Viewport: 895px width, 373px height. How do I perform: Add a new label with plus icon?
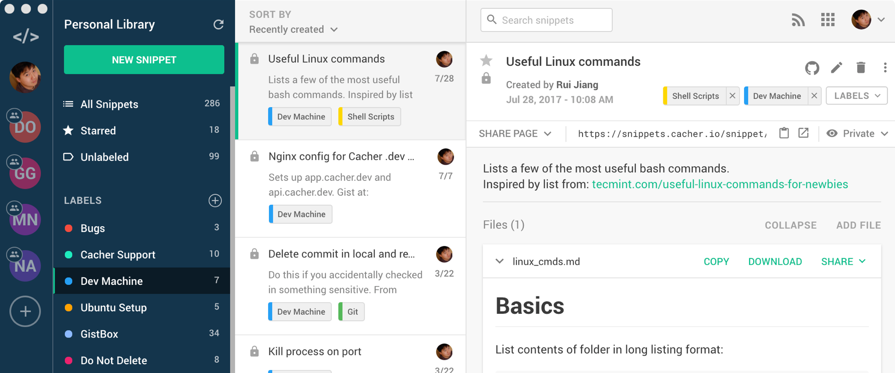[215, 200]
